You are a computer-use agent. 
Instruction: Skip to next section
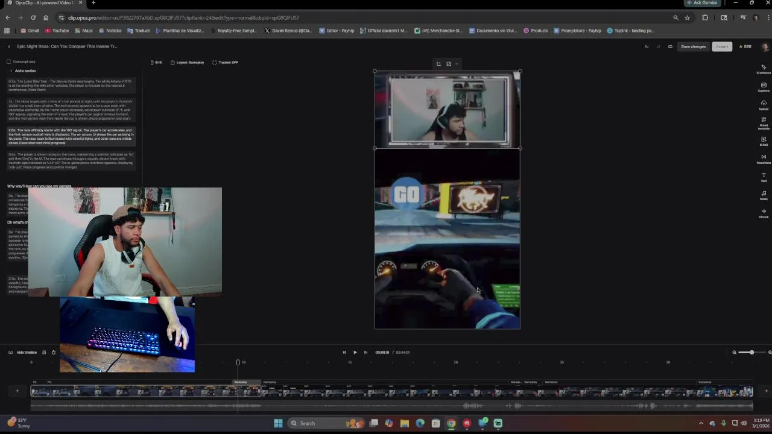click(x=365, y=352)
